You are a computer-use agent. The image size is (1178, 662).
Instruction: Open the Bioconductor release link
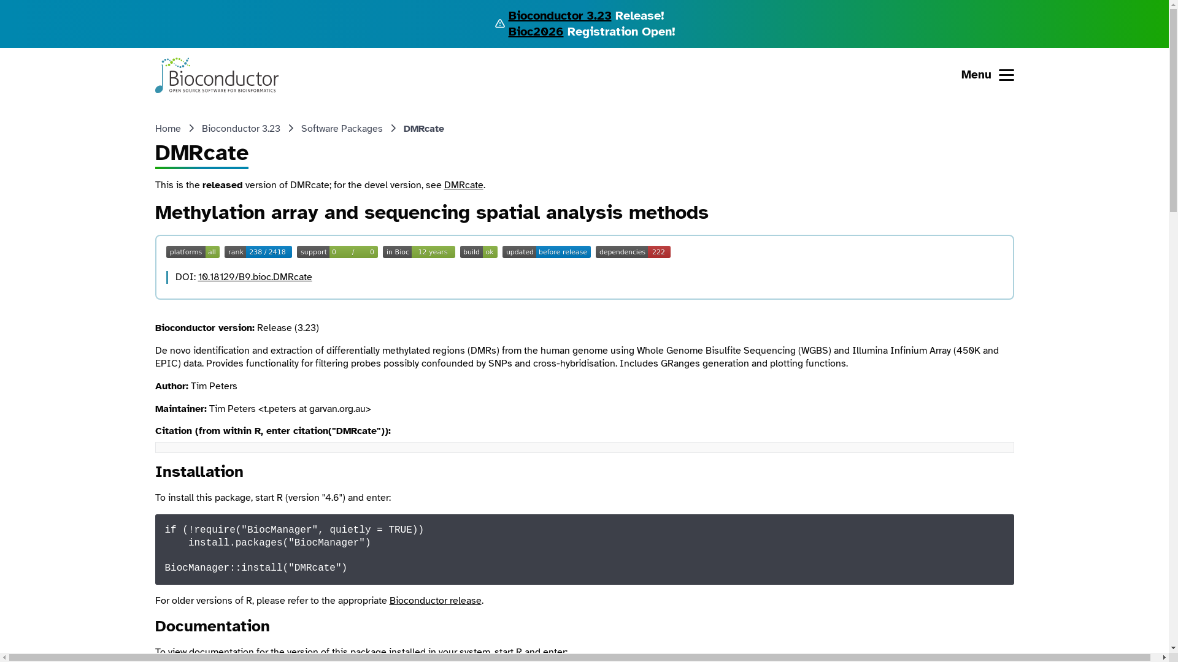point(435,601)
